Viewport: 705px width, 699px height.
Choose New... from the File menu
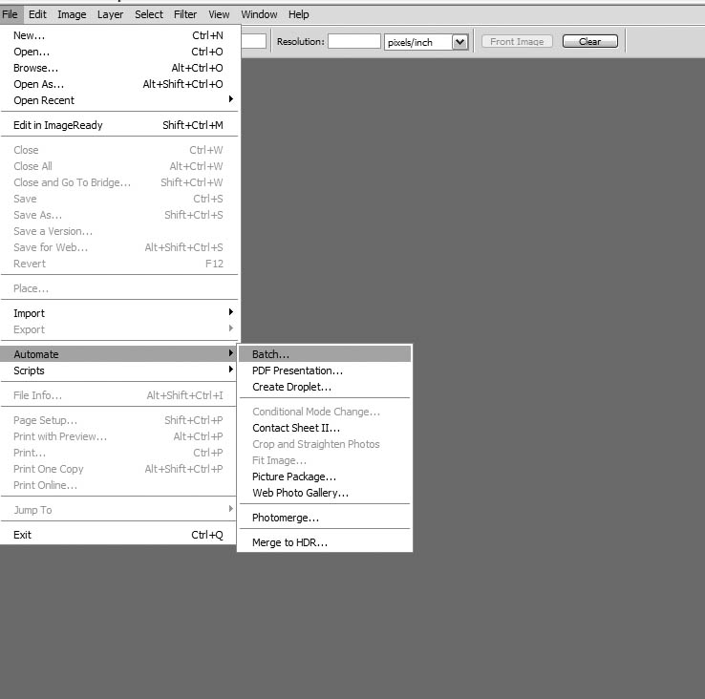click(118, 35)
